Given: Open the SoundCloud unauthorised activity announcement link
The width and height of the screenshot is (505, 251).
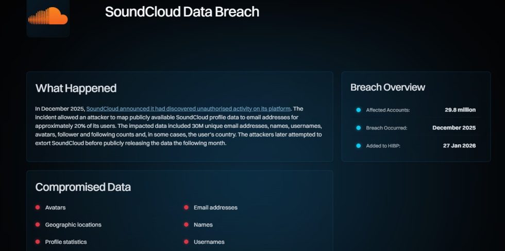Looking at the screenshot, I should coord(189,109).
